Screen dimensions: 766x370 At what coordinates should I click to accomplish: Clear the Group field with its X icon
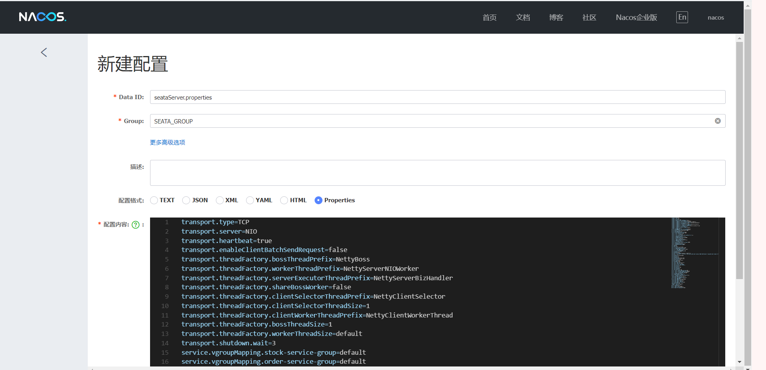pyautogui.click(x=717, y=121)
